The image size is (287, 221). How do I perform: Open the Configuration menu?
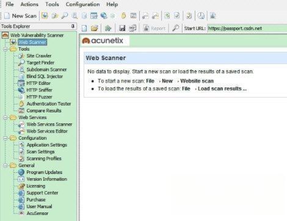82,4
